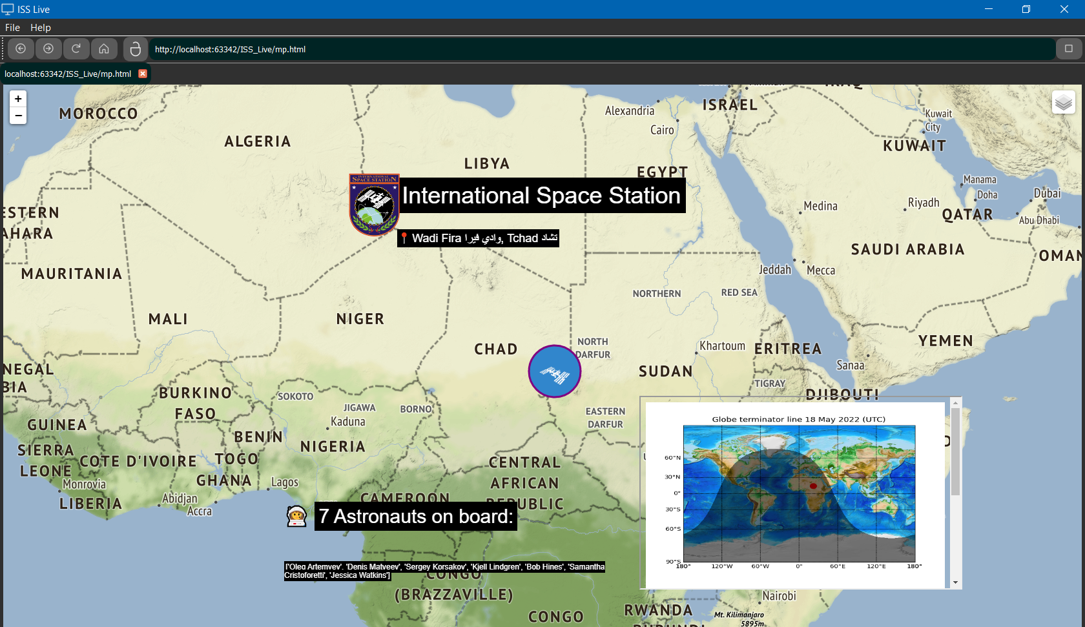1085x627 pixels.
Task: Open the Help menu
Action: pos(40,28)
